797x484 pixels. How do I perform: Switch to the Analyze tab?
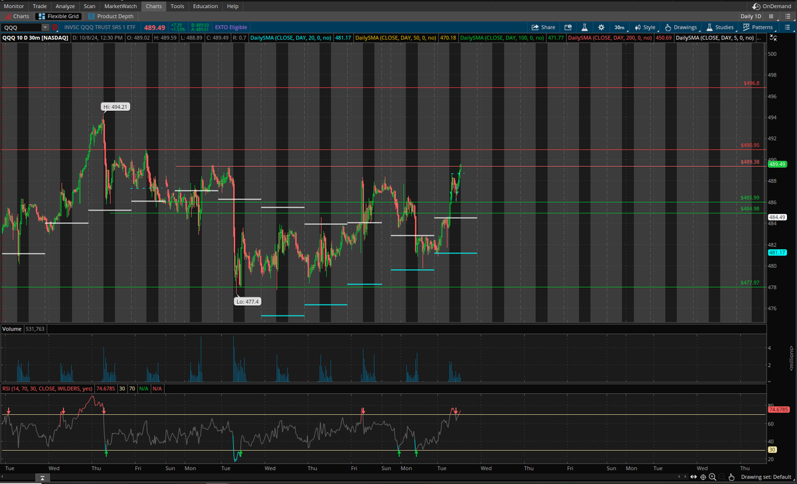coord(65,6)
